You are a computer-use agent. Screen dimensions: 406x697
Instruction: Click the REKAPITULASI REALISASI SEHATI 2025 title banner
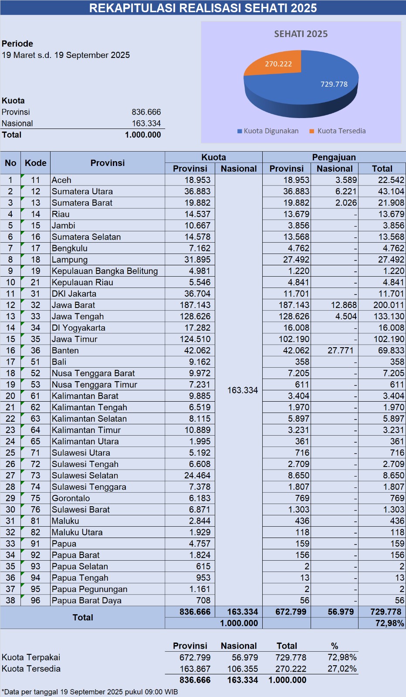pos(203,8)
